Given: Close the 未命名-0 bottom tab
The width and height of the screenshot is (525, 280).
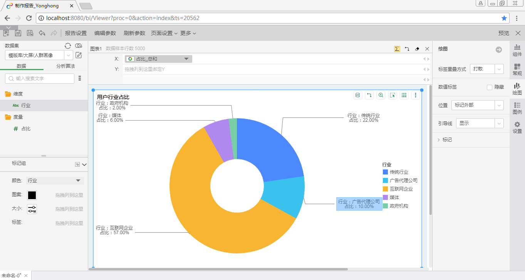Looking at the screenshot, I should [x=26, y=276].
